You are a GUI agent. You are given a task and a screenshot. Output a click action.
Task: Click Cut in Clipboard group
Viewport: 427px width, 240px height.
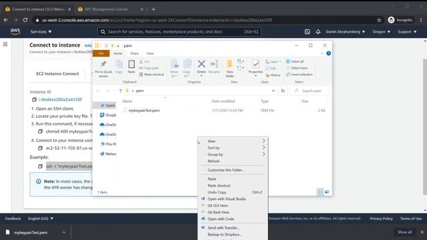[144, 61]
